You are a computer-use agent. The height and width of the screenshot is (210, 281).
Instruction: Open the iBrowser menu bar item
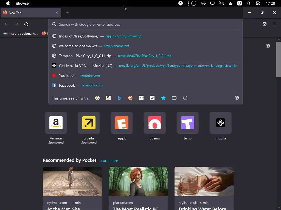pos(23,3)
